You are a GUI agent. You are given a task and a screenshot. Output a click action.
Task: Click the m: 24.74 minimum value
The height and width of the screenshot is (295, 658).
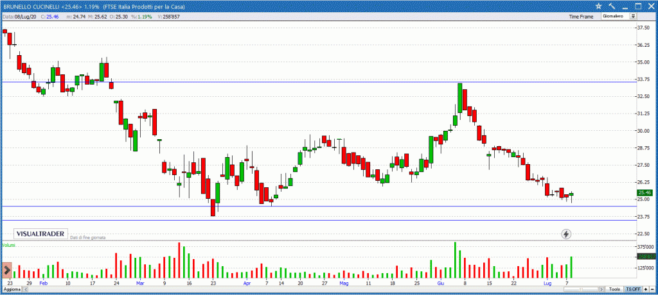pos(76,16)
